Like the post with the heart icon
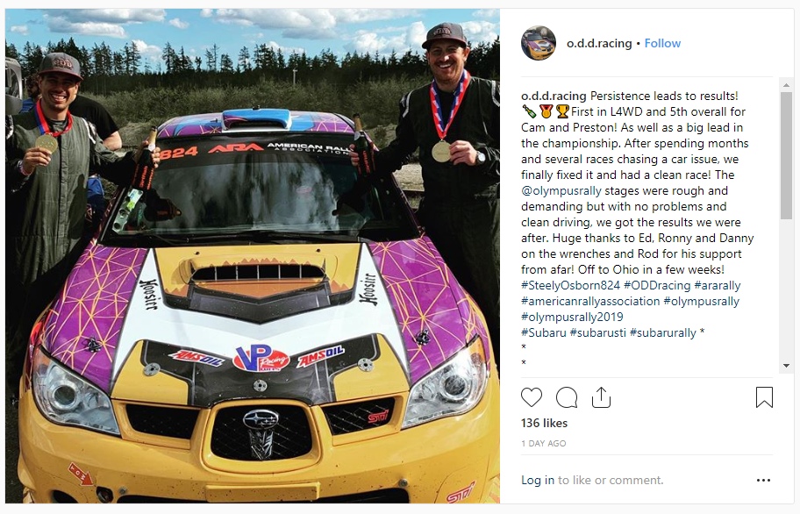This screenshot has height=514, width=800. (531, 397)
